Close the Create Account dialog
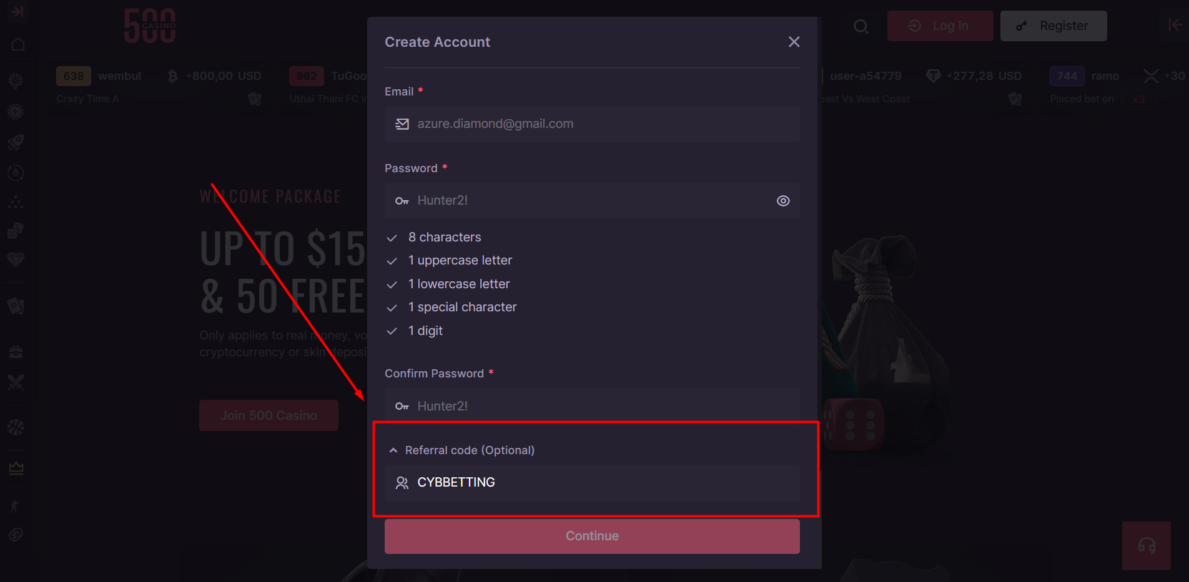Image resolution: width=1189 pixels, height=582 pixels. click(x=794, y=42)
